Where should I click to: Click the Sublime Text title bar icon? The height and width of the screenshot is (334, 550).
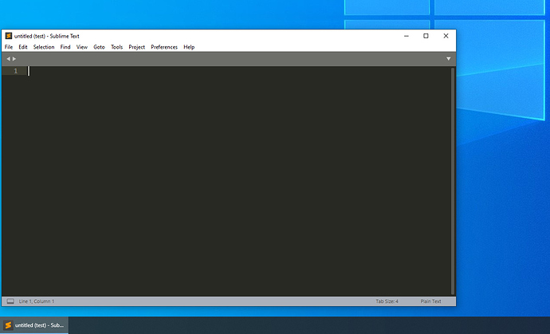[9, 36]
